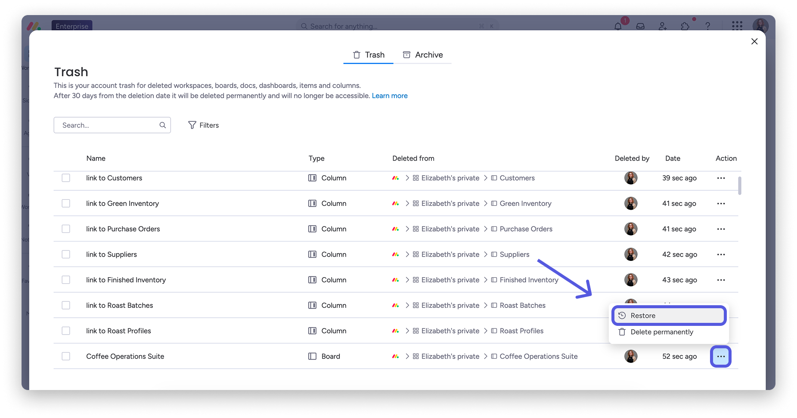Switch to the Archive tab

pyautogui.click(x=423, y=55)
